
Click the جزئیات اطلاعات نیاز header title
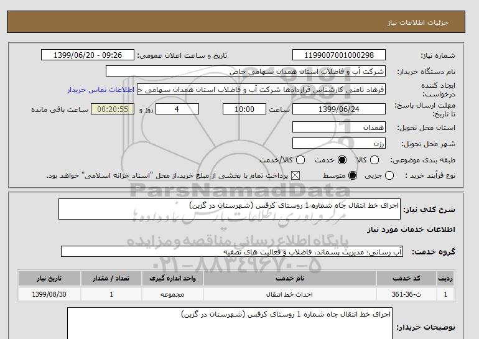click(x=418, y=22)
